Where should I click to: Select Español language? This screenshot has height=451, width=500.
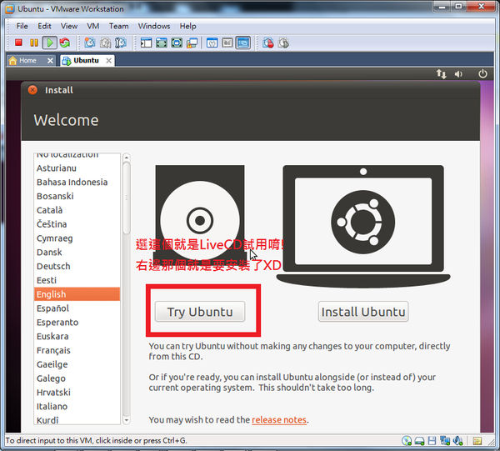pyautogui.click(x=77, y=308)
